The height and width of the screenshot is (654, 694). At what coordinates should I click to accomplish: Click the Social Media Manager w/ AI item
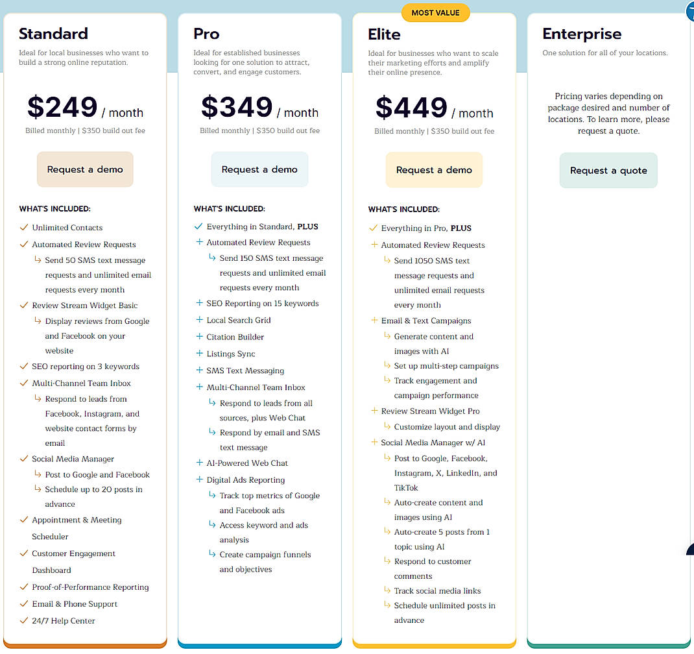coord(433,442)
